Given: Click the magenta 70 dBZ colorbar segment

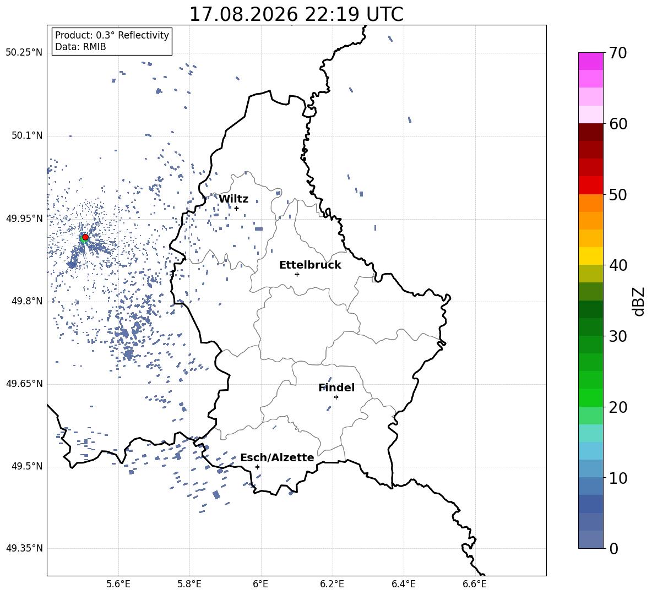Looking at the screenshot, I should 591,61.
